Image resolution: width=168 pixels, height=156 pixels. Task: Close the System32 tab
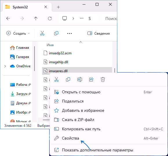(46, 7)
